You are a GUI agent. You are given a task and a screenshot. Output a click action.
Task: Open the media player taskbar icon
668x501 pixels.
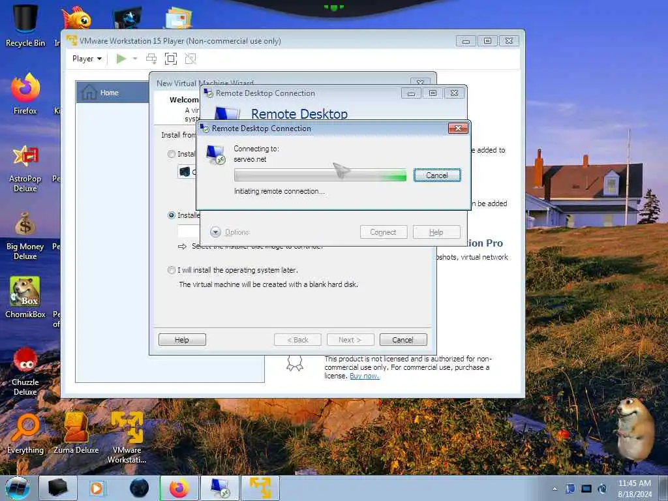(x=97, y=488)
